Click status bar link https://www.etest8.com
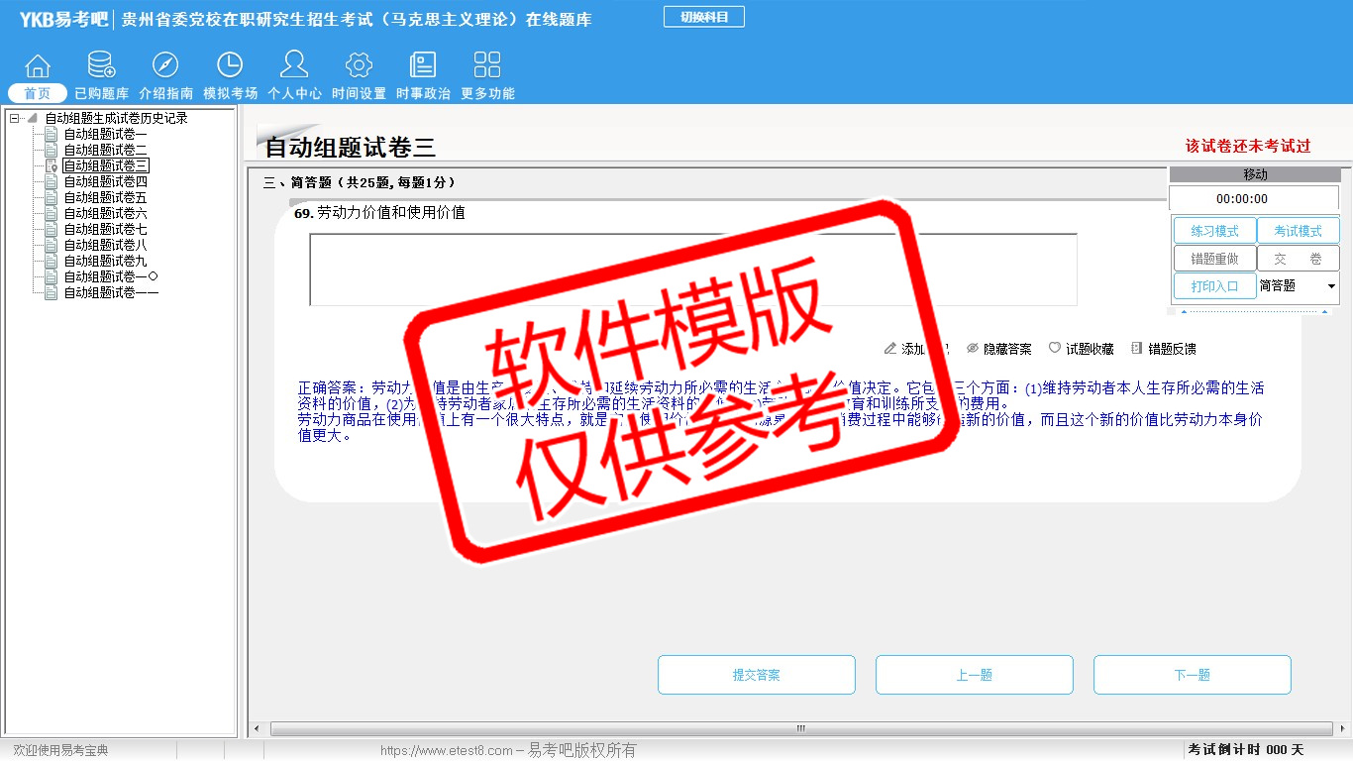The height and width of the screenshot is (761, 1353). (x=447, y=751)
